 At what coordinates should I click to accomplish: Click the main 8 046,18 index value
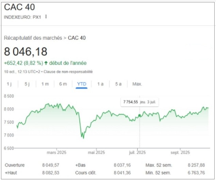(x=26, y=52)
